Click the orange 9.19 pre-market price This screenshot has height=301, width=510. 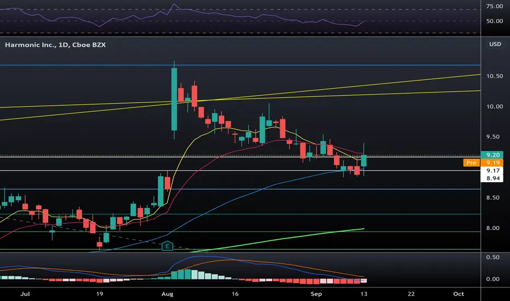[x=492, y=163]
